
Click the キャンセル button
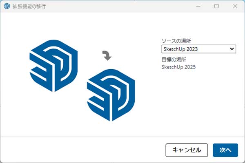click(x=187, y=150)
